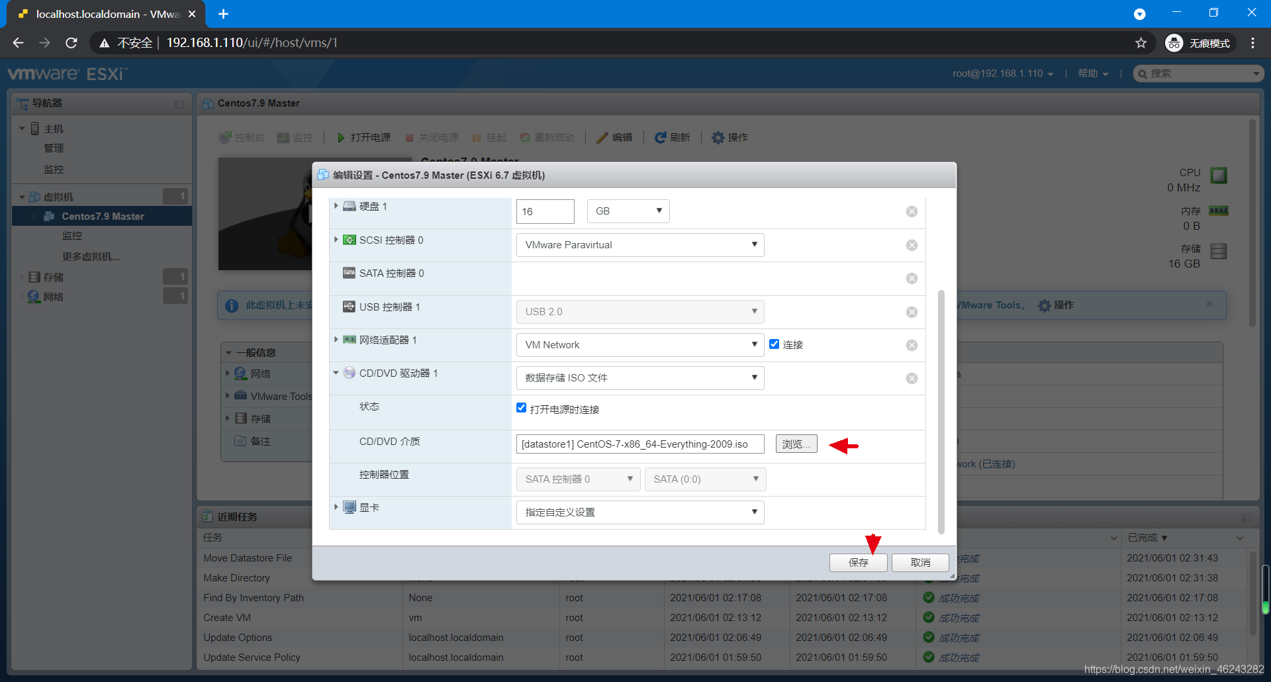This screenshot has width=1271, height=682.
Task: Toggle the 打开电源时连接 checkbox
Action: pos(521,408)
